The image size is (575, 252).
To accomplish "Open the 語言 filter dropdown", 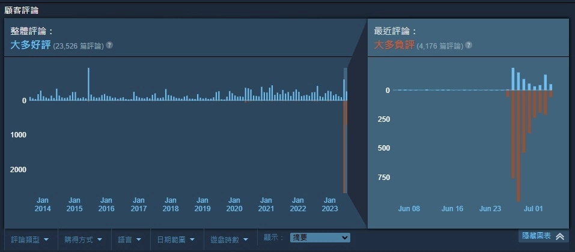I will click(129, 239).
